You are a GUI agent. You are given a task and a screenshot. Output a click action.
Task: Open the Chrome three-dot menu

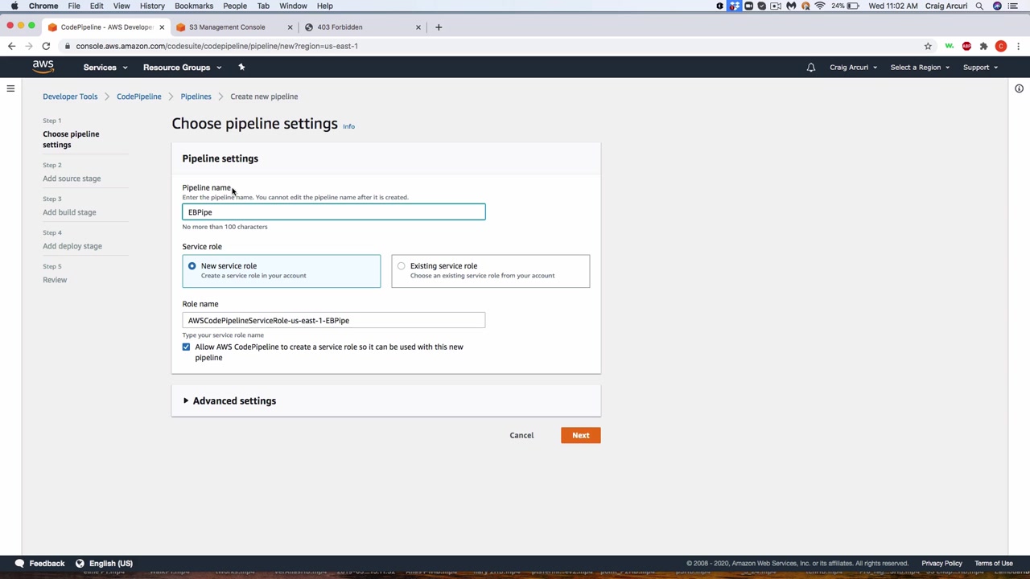pos(1018,46)
